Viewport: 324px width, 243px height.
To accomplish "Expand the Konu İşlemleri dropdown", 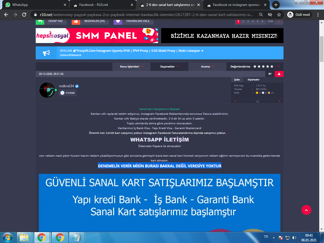I will click(x=131, y=67).
